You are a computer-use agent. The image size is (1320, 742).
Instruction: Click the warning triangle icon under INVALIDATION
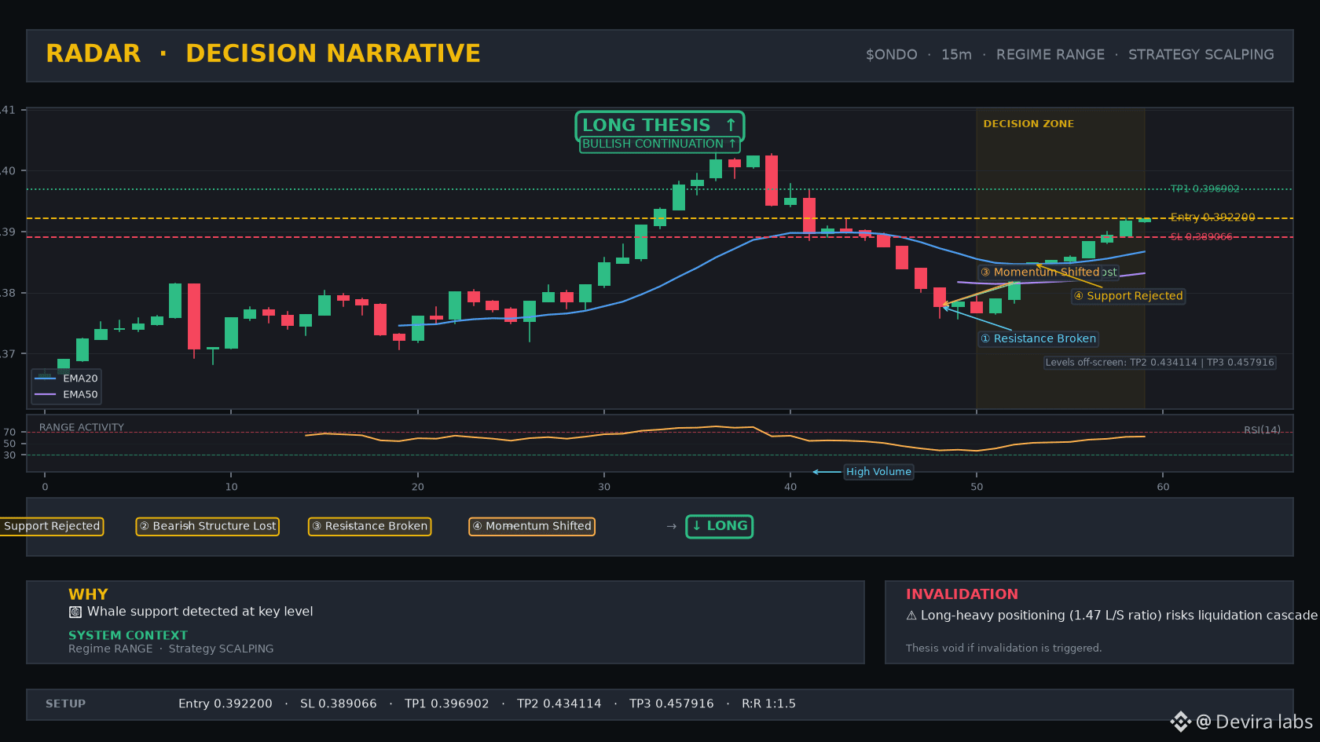[911, 616]
